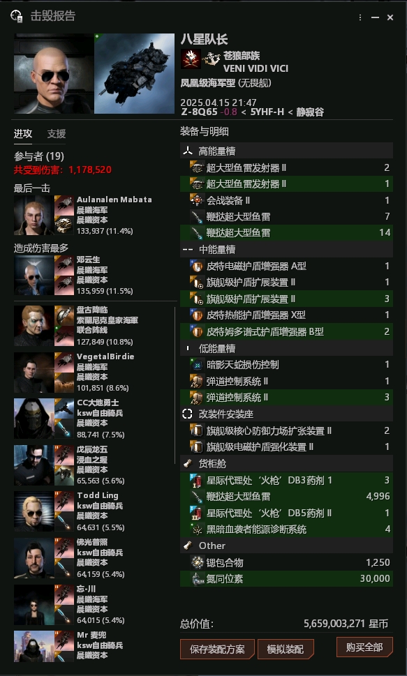Screen dimensions: 407x676
Task: Collapse the 中能量槽 section header
Action: coord(286,249)
